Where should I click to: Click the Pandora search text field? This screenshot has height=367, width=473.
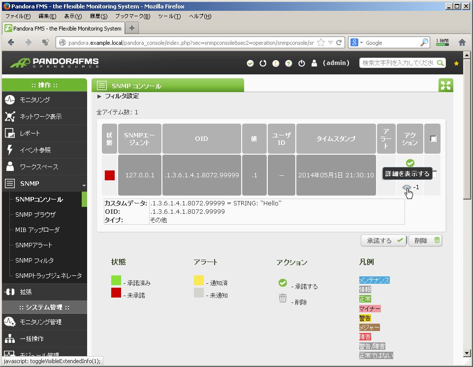point(398,63)
